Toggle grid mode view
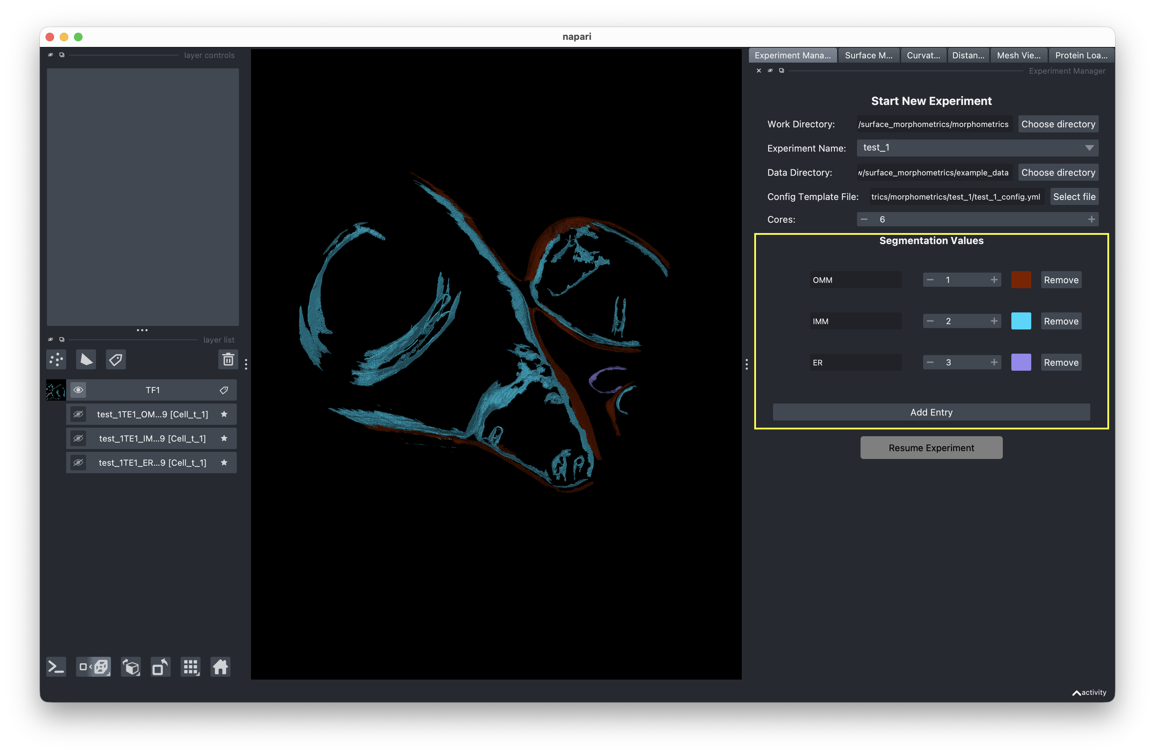 click(x=191, y=667)
